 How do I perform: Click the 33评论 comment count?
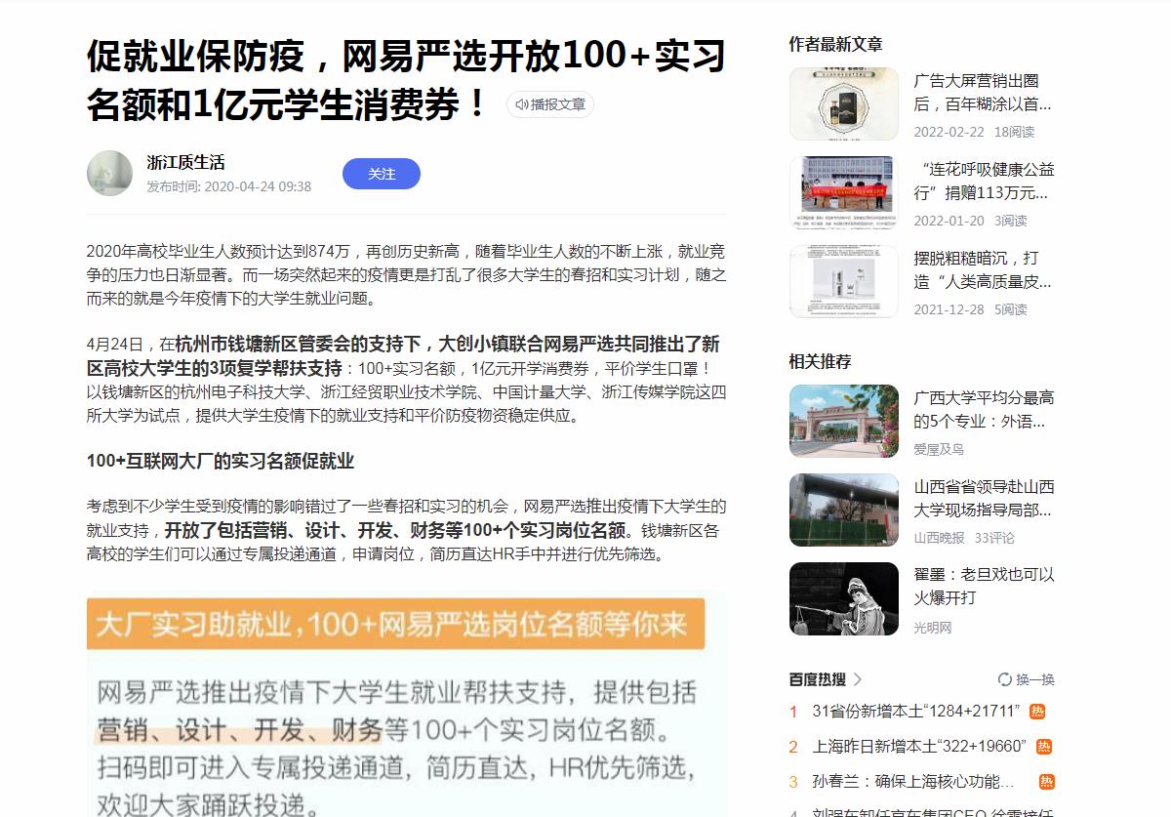coord(994,538)
